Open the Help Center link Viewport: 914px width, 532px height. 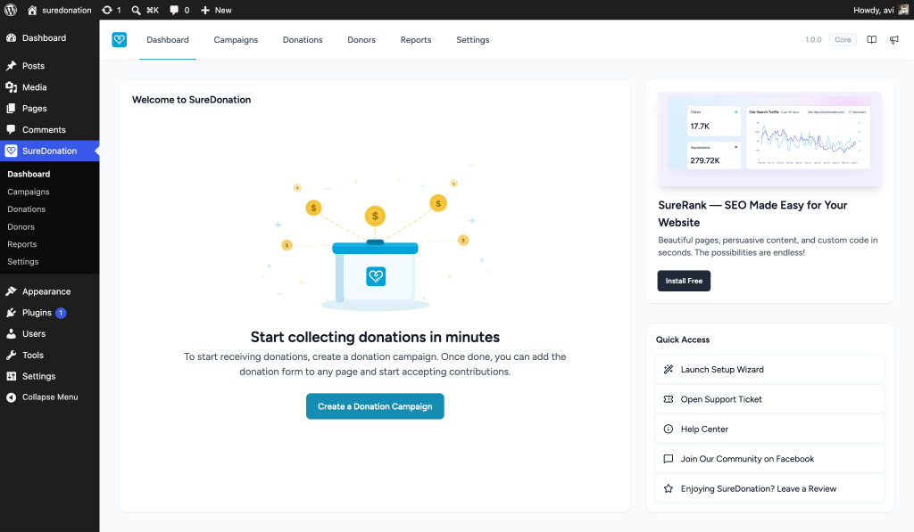[x=769, y=429]
